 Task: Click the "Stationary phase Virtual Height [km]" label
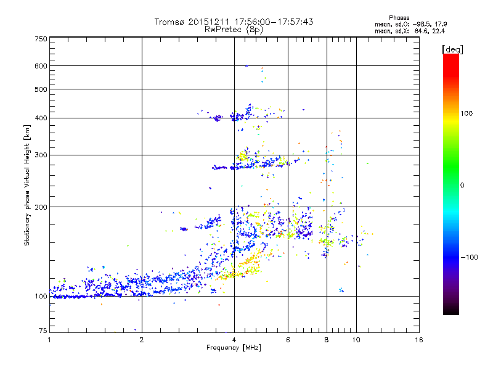pos(27,185)
